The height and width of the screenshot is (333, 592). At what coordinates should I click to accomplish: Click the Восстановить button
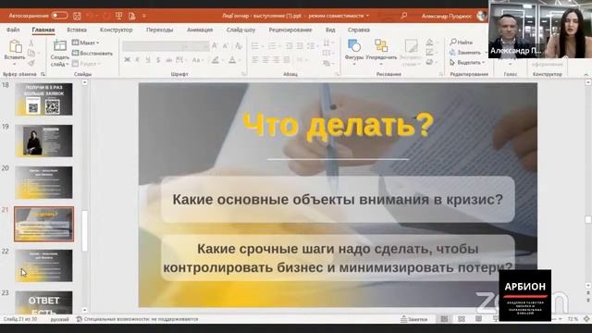point(92,54)
